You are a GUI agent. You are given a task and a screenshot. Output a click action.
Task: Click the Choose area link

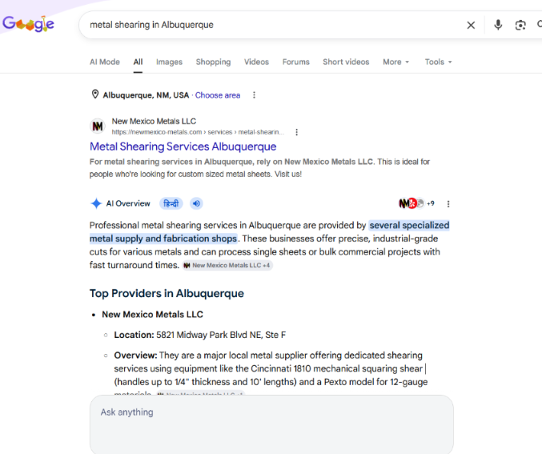[218, 95]
